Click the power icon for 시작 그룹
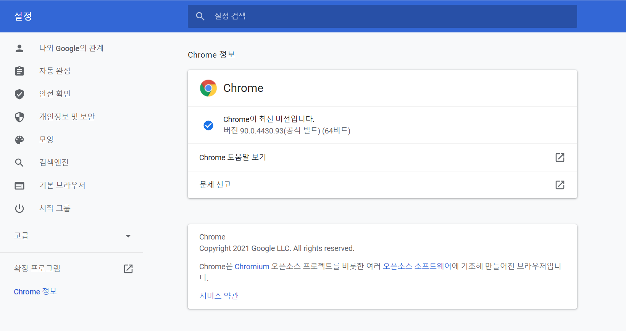 click(x=19, y=209)
